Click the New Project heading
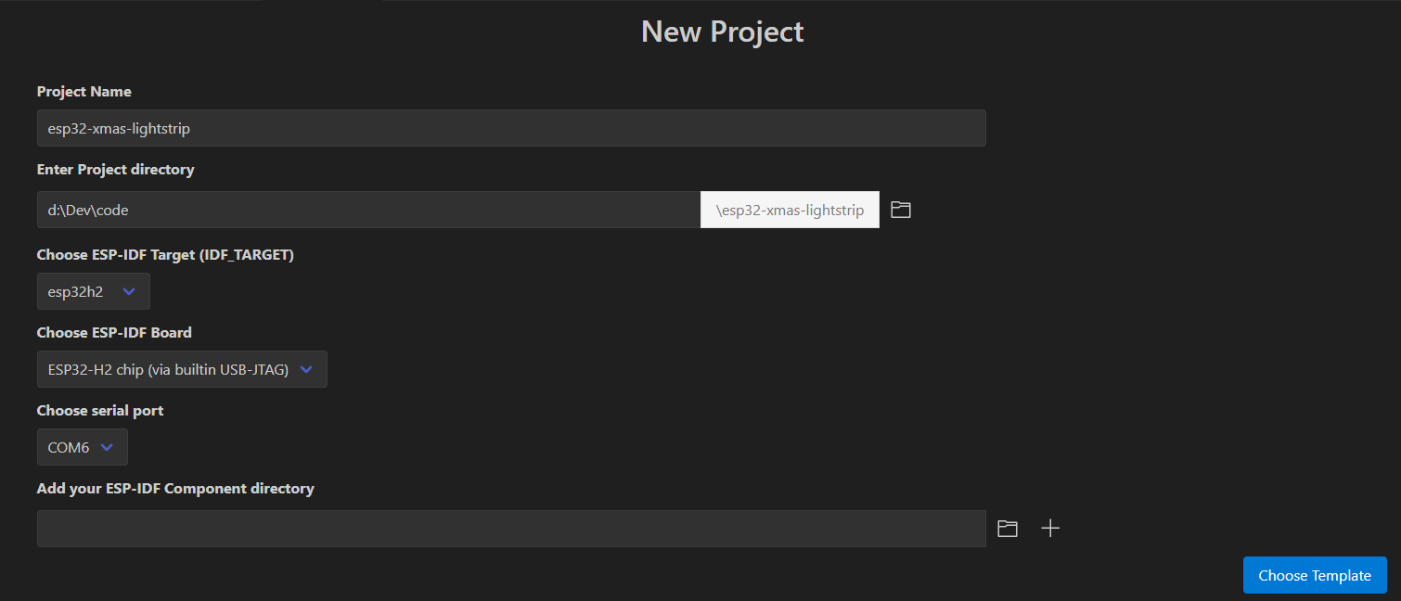 (x=722, y=32)
